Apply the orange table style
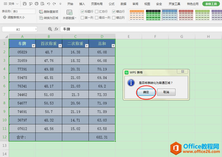Screen dimensions: 222x157 (137, 15)
